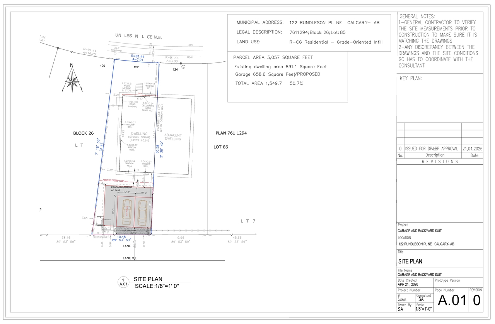Click the 'KEY PLAN:' heading

(411, 79)
